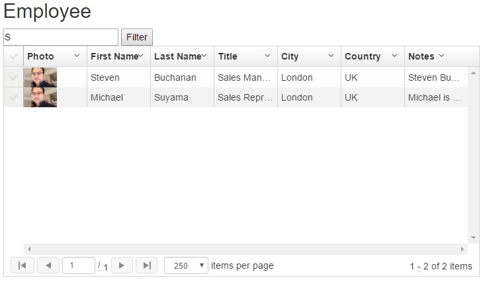Open the Photo column menu arrow
Image resolution: width=483 pixels, height=282 pixels.
tap(77, 56)
